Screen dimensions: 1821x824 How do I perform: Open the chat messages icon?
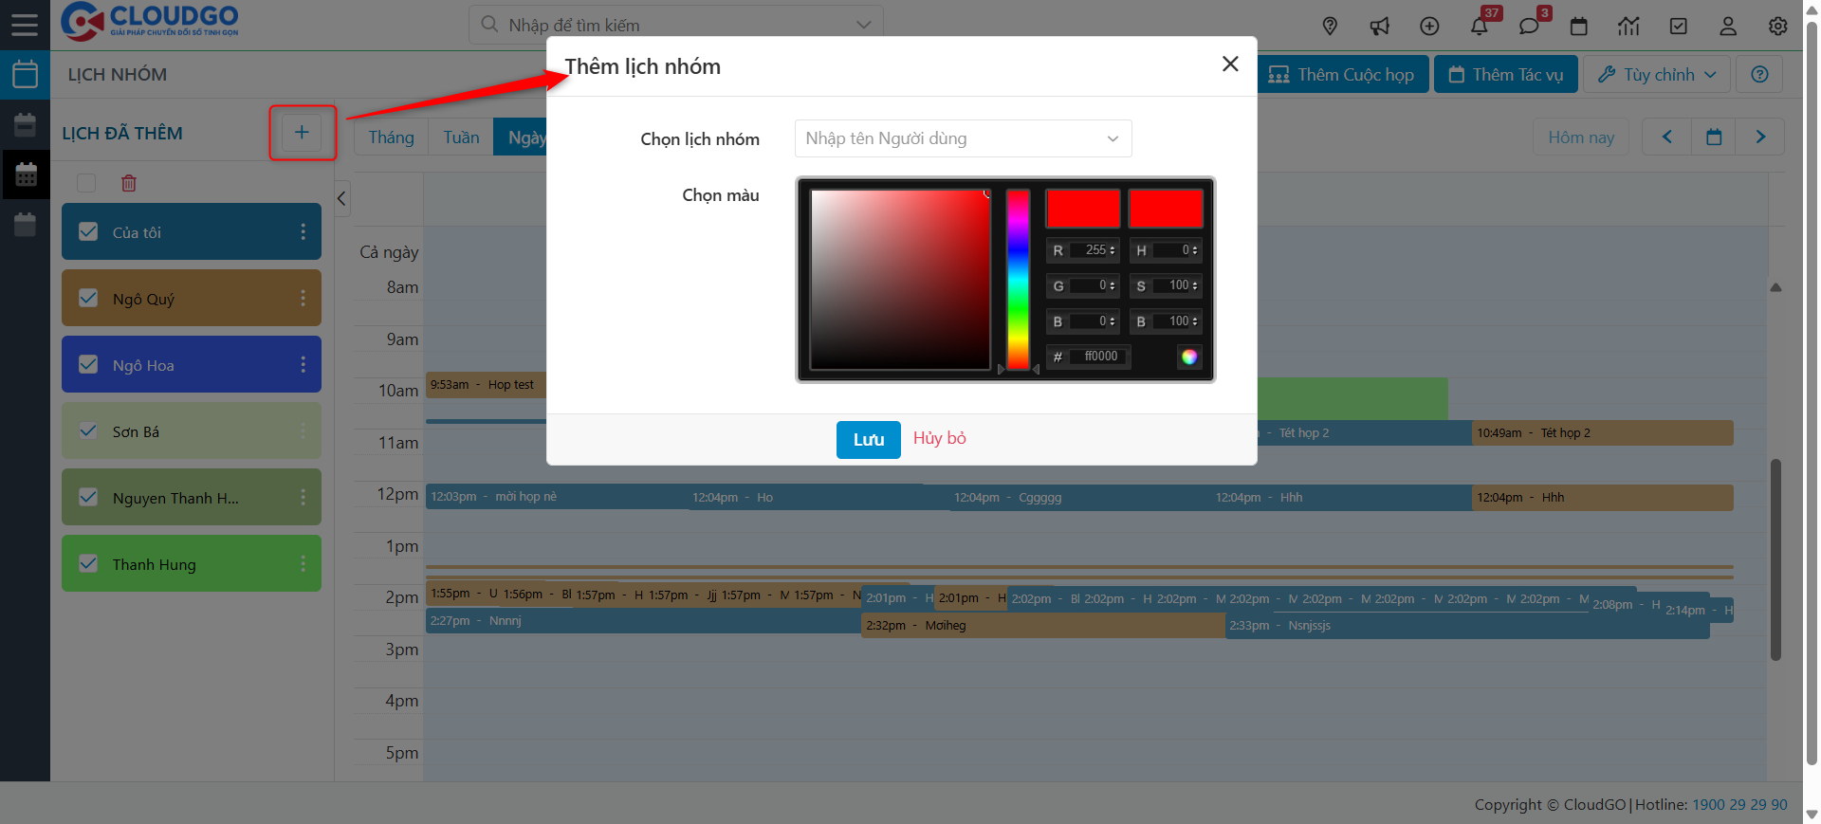[1529, 26]
